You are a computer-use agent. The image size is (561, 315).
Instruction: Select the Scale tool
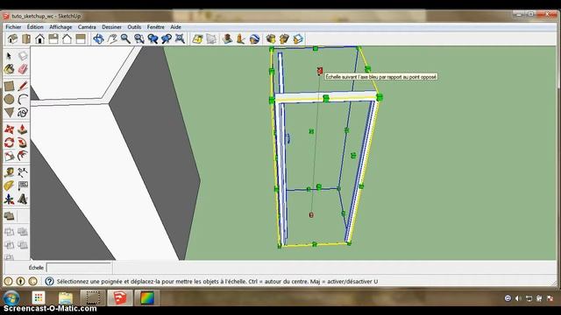pos(9,156)
